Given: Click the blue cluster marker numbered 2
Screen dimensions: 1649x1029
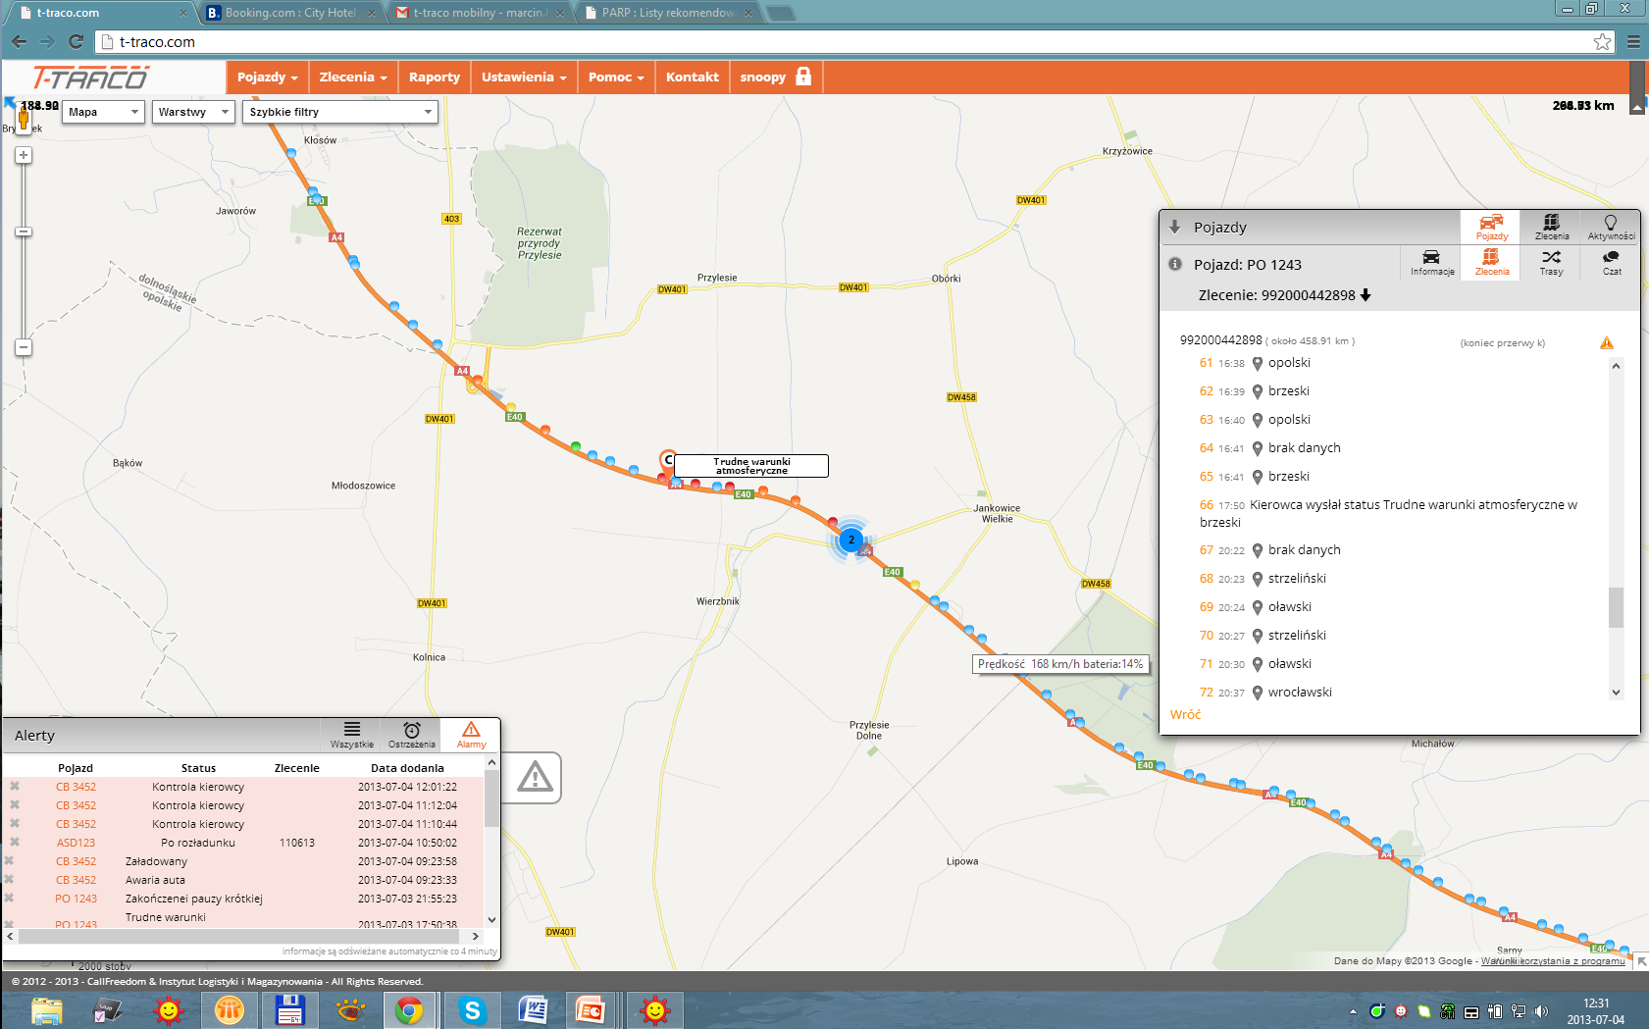Looking at the screenshot, I should [x=850, y=539].
